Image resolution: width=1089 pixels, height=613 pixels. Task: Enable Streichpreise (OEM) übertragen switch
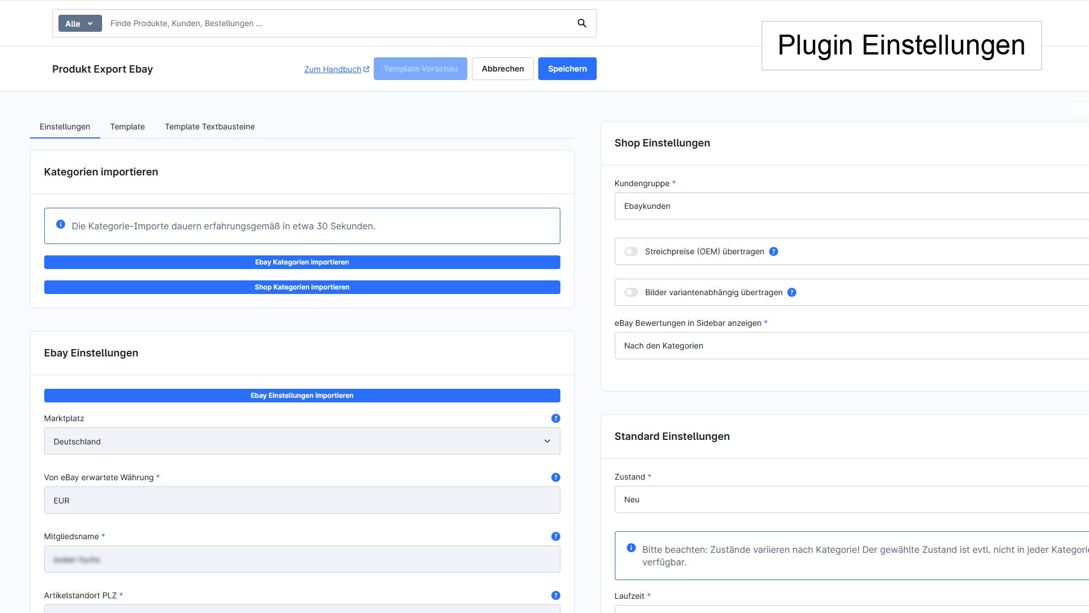click(x=631, y=251)
